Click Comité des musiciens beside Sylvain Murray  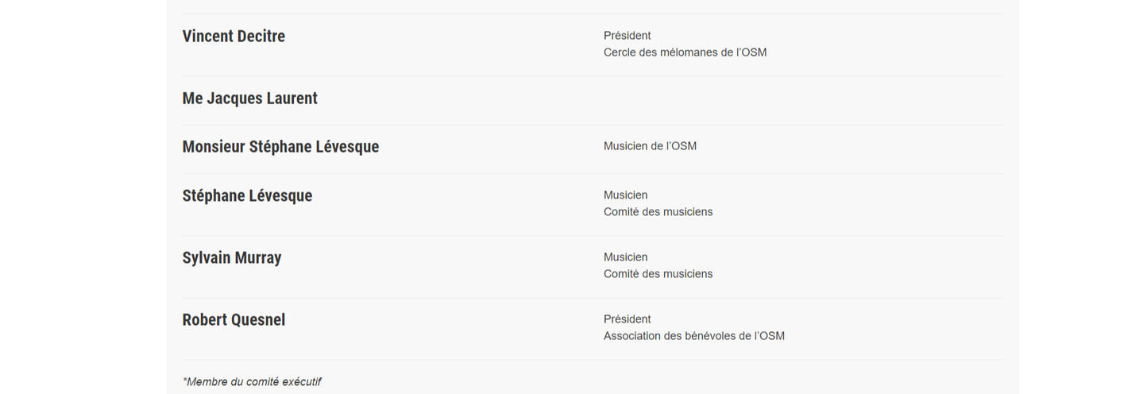click(x=658, y=274)
